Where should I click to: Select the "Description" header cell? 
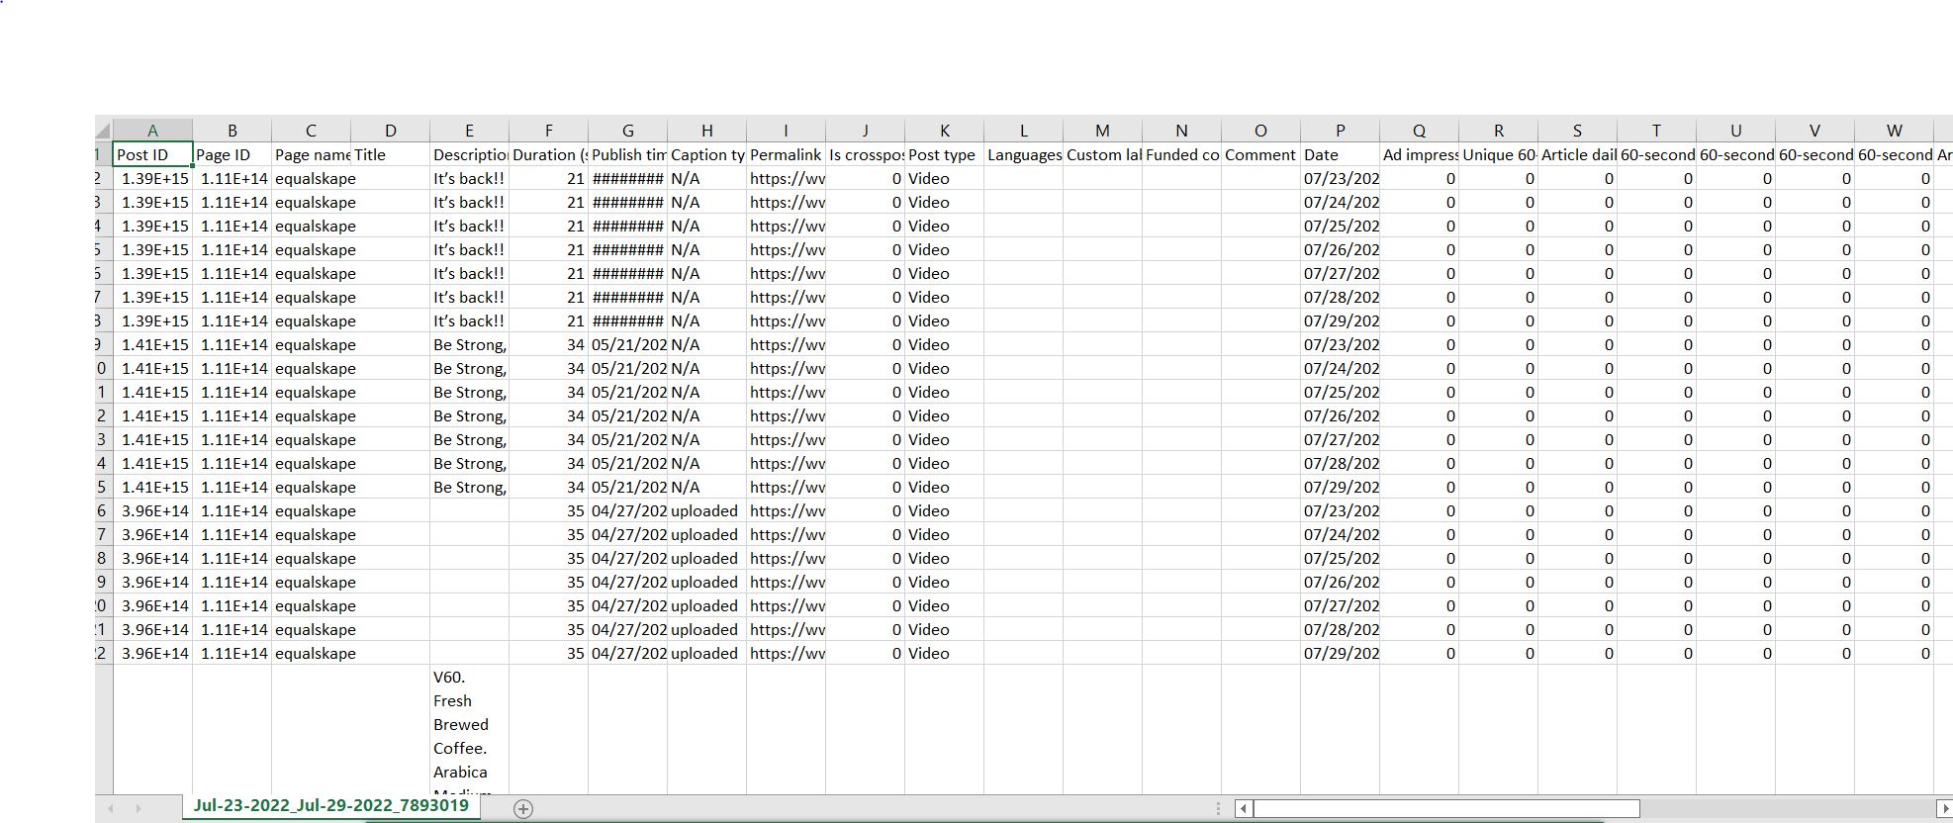pos(469,154)
